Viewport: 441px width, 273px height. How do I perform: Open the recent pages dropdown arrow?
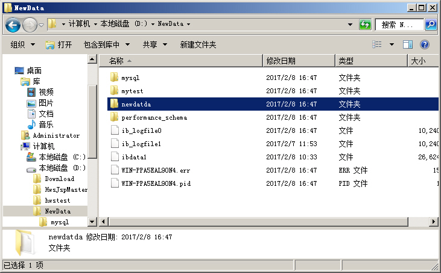pyautogui.click(x=42, y=25)
